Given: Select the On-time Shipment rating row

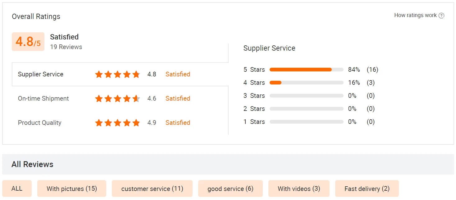Looking at the screenshot, I should pyautogui.click(x=43, y=99).
